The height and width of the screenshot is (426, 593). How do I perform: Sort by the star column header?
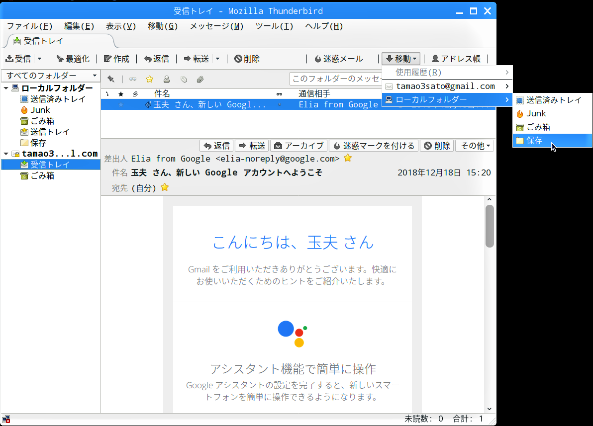pos(121,94)
